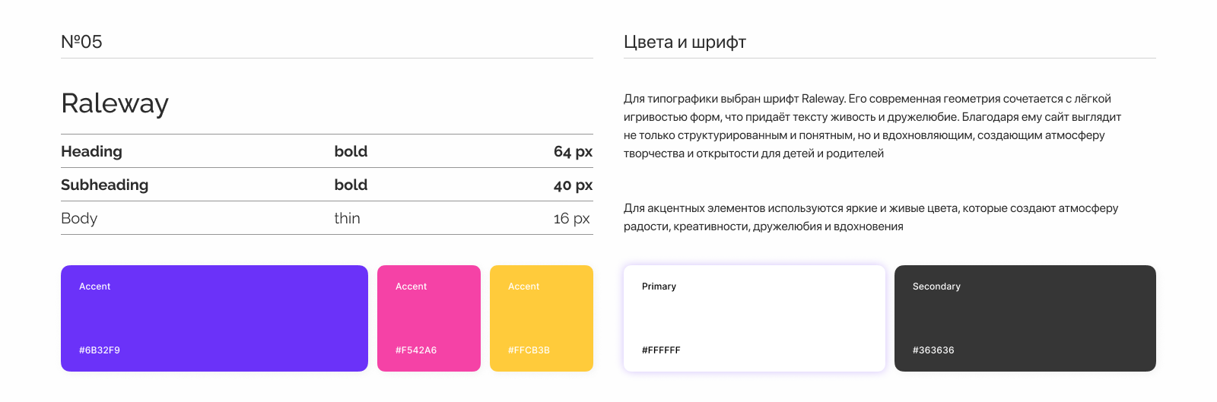Screen dimensions: 1217x402
Task: Click the Raleway typography description paragraph
Action: point(872,126)
